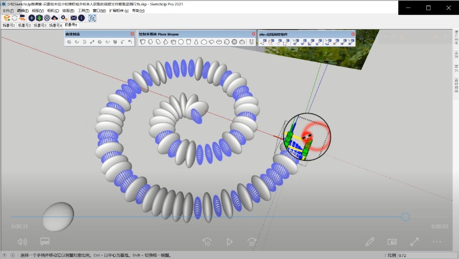Click the lone ellipsoid object in viewport
Viewport: 459px width, 259px height.
pos(58,217)
